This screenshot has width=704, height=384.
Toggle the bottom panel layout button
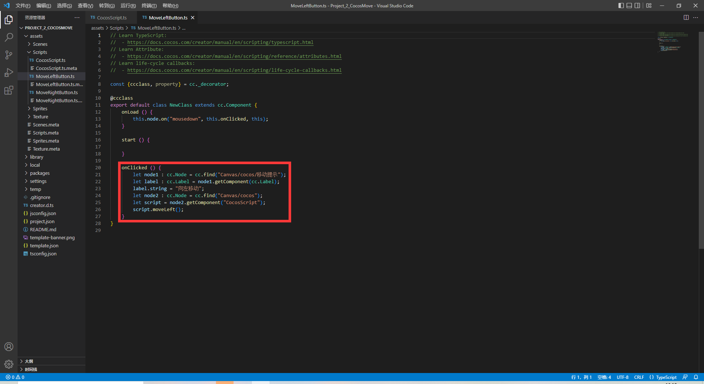(x=629, y=5)
